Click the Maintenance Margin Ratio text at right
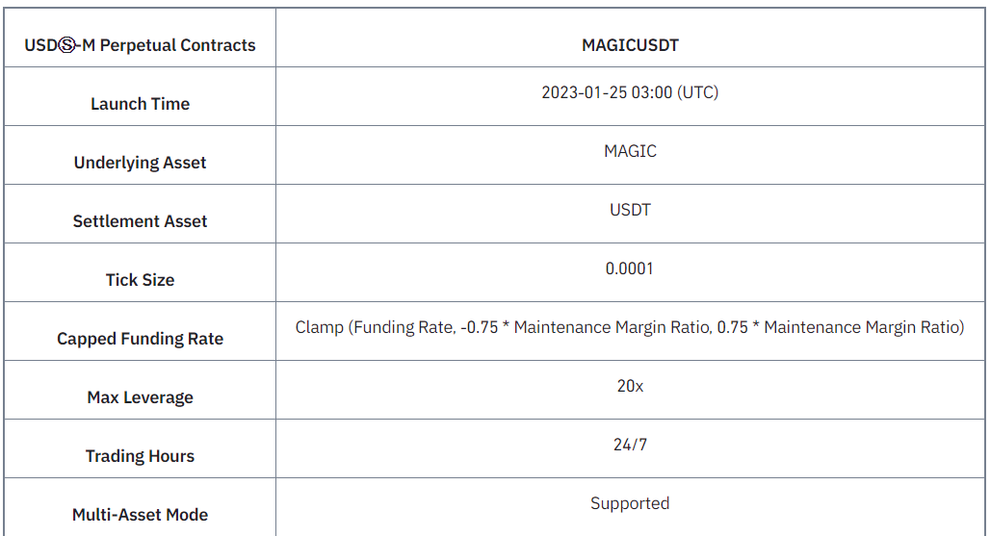Screen dimensions: 990x536 coord(861,327)
